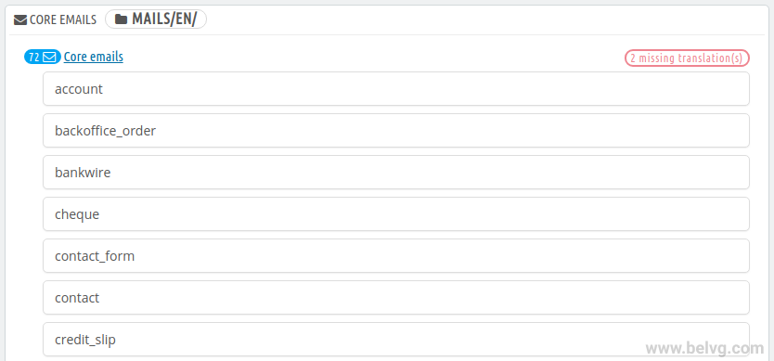Click the outlined envelope icon in the blue badge
774x361 pixels.
tap(49, 58)
